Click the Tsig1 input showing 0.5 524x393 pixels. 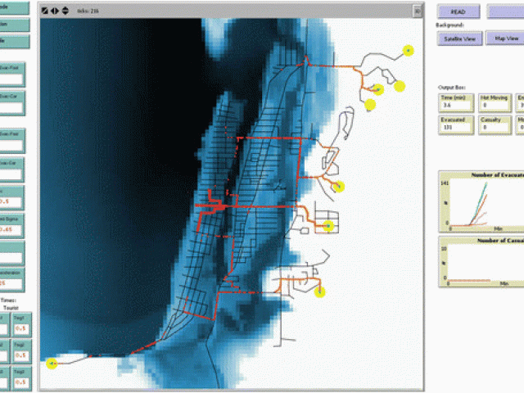pyautogui.click(x=22, y=325)
